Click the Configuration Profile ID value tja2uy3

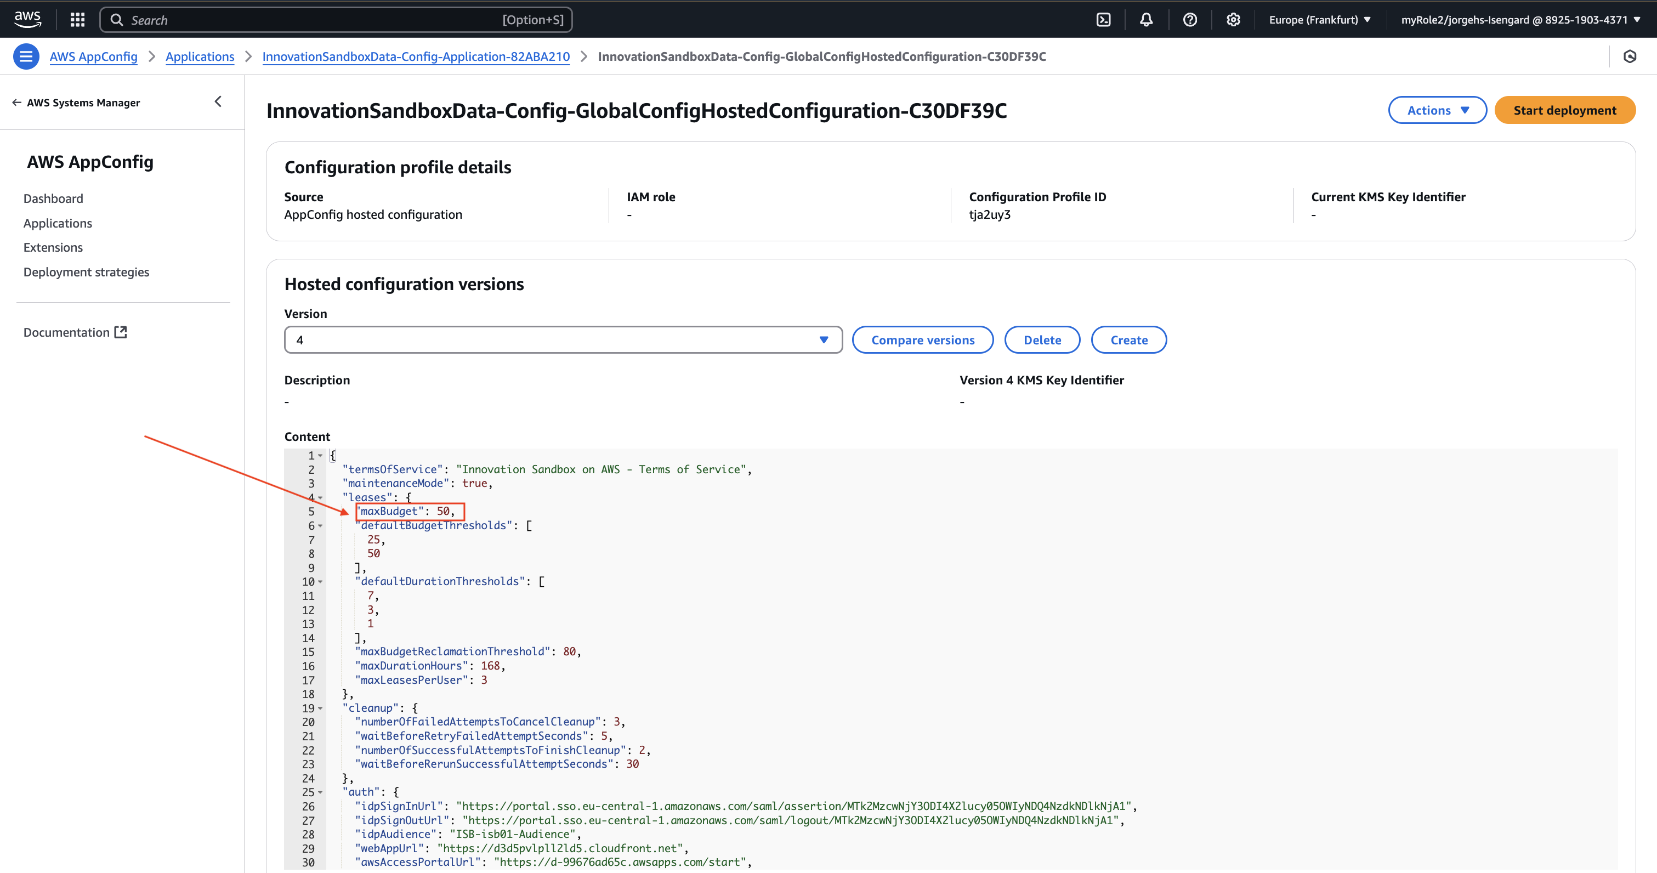click(989, 214)
